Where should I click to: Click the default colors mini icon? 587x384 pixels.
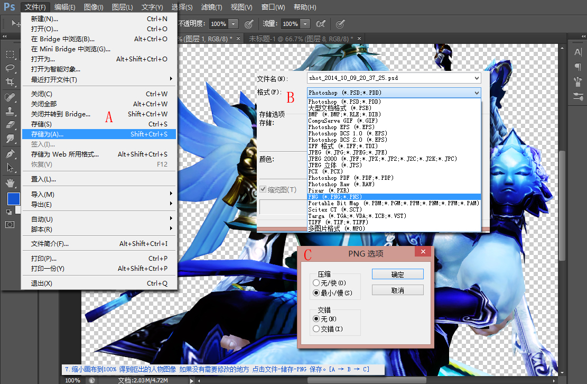[8, 212]
